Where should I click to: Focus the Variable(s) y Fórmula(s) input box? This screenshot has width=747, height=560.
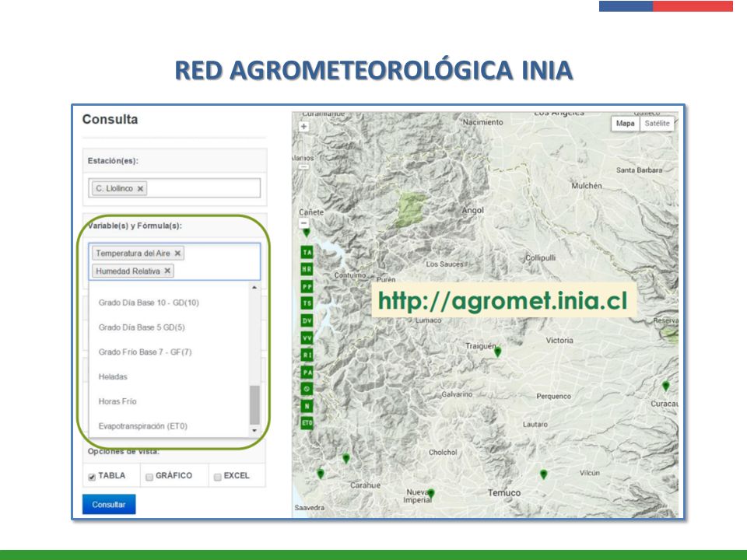point(174,261)
